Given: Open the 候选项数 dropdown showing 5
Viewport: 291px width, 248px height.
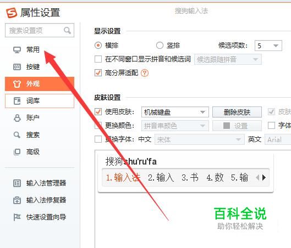Looking at the screenshot, I should click(x=268, y=46).
